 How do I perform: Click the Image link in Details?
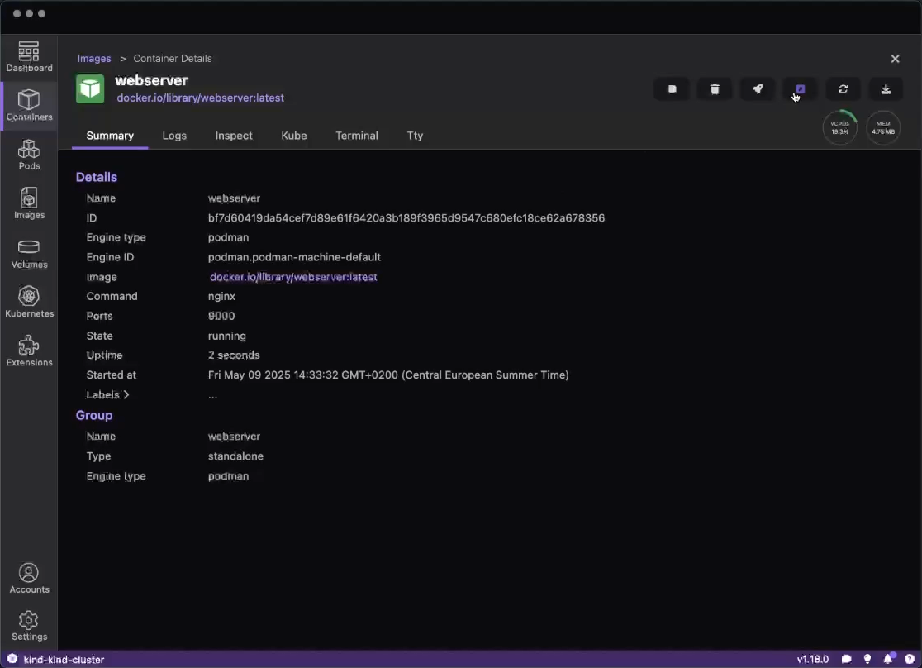pos(293,277)
